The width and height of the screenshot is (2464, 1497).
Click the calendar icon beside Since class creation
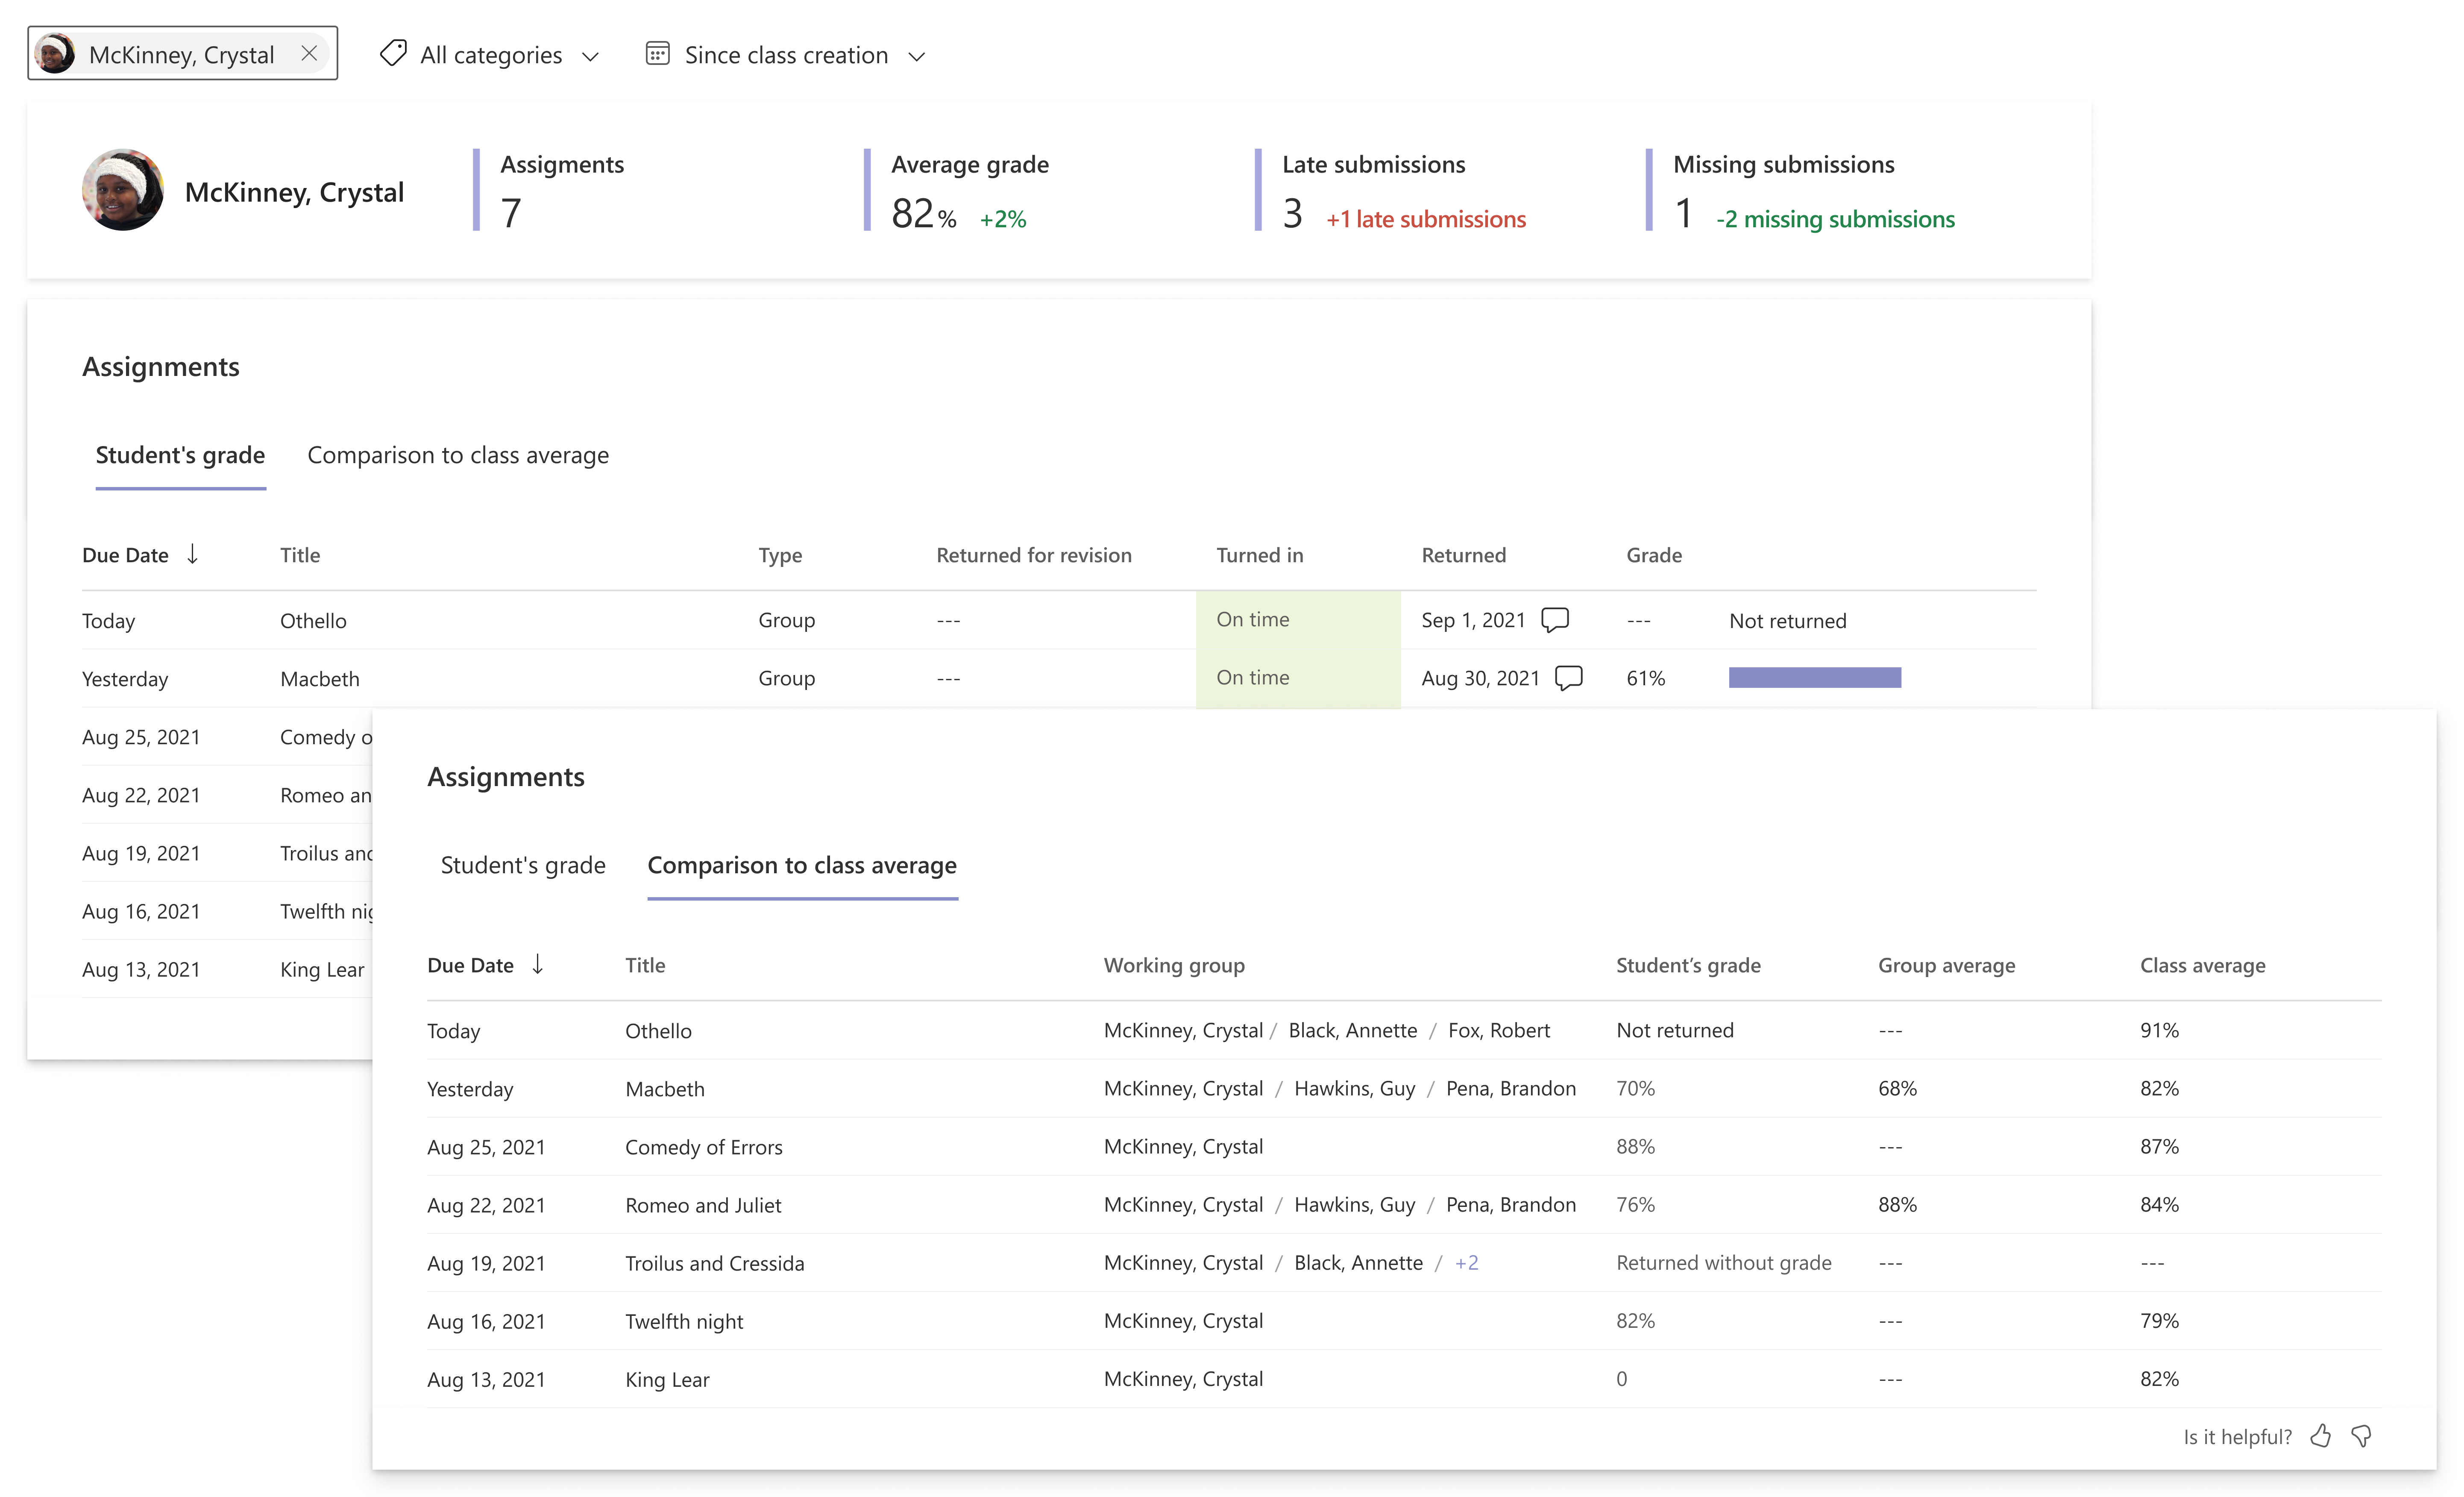coord(657,54)
